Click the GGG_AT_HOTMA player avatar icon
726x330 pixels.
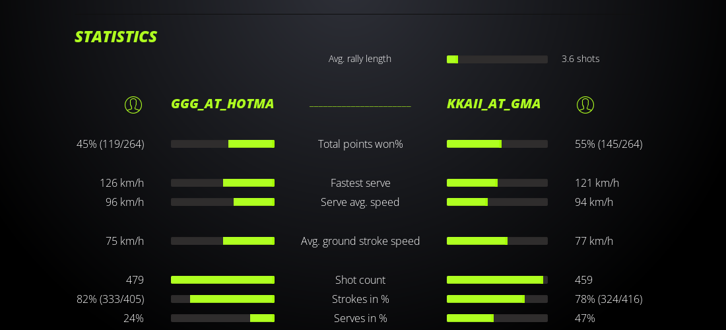[x=133, y=105]
